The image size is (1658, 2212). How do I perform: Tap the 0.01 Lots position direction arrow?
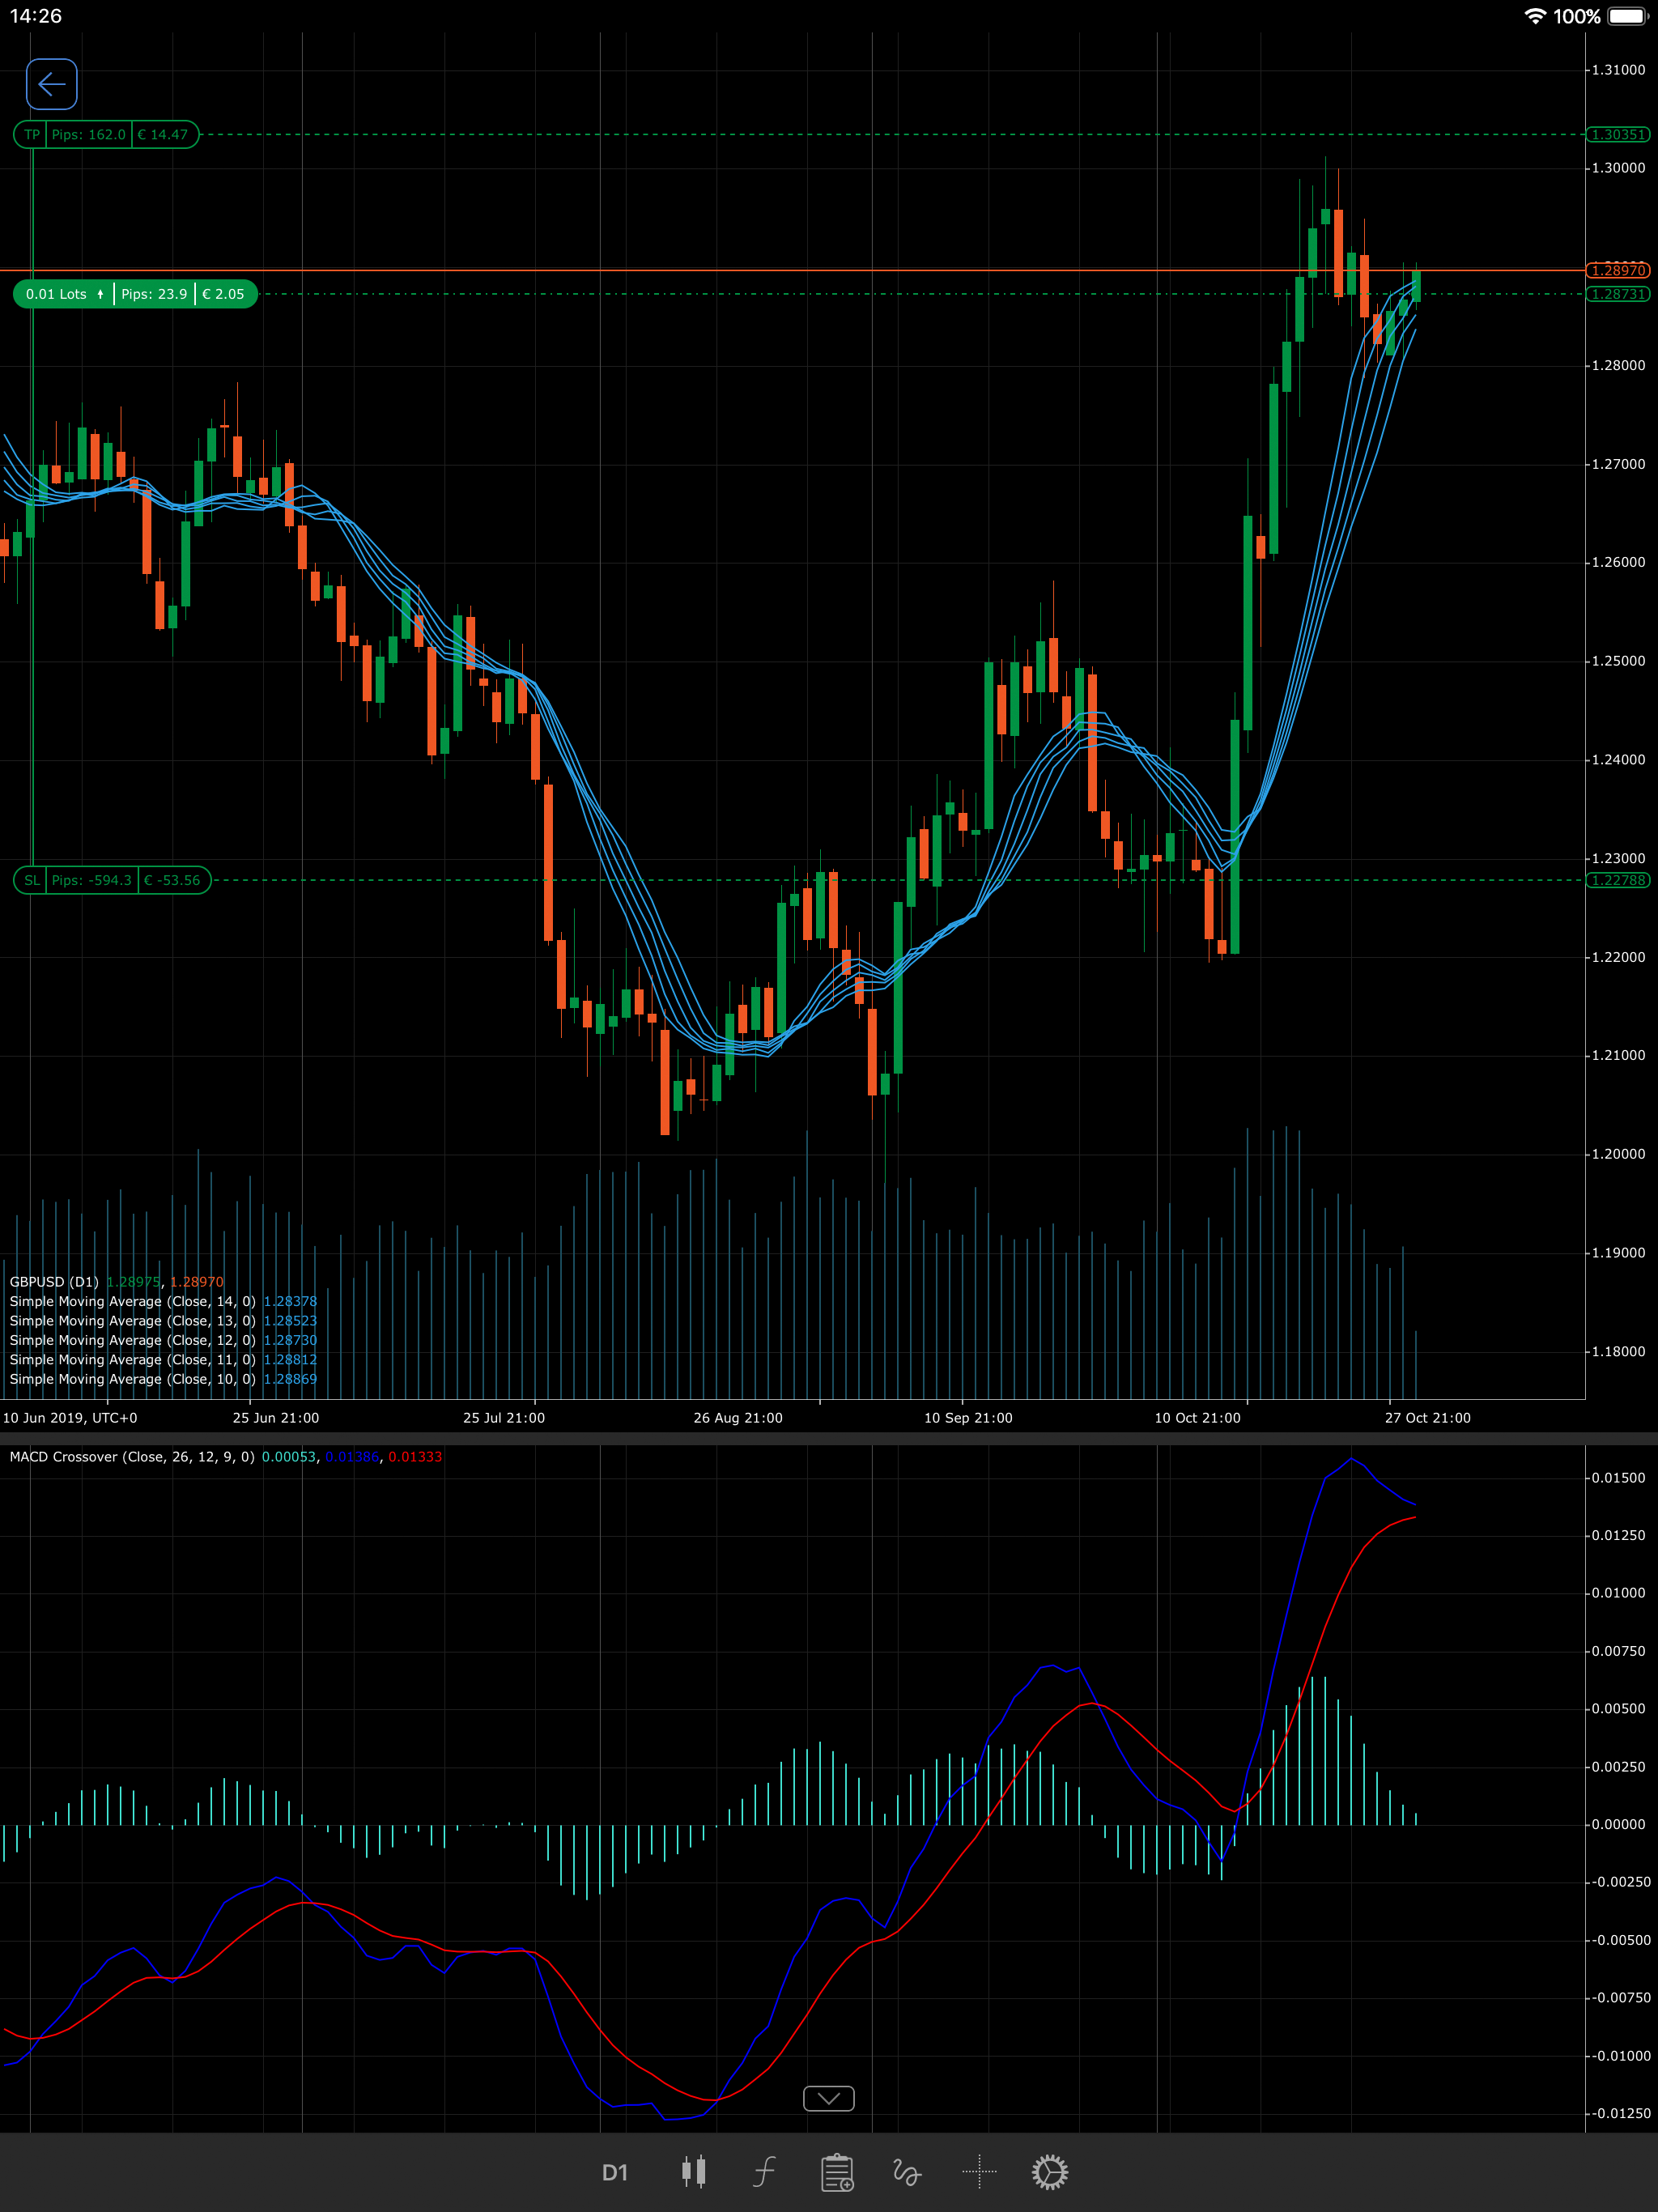(100, 294)
